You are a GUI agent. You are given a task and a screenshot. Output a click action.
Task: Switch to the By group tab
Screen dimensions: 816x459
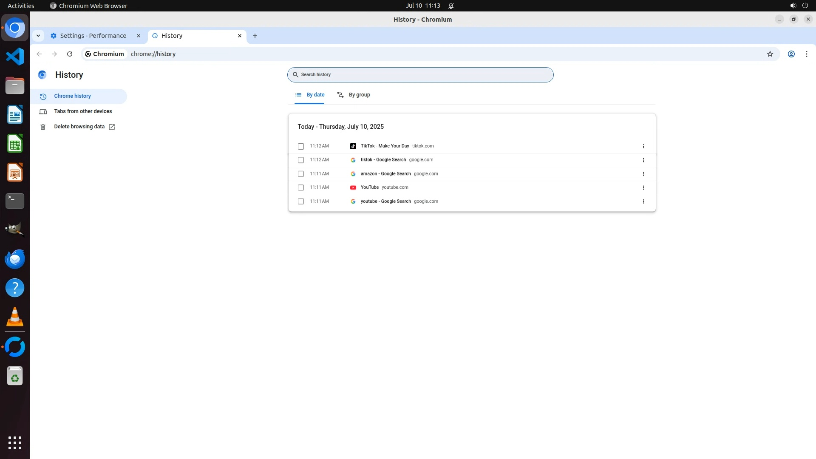point(354,95)
